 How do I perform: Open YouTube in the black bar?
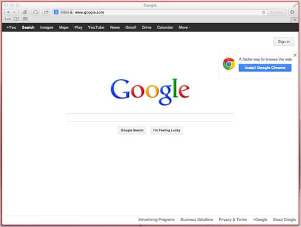click(96, 27)
